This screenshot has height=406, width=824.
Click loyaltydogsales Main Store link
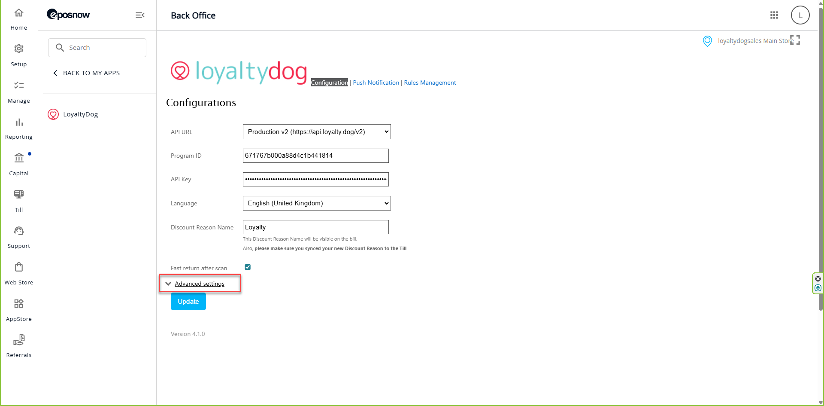[756, 41]
